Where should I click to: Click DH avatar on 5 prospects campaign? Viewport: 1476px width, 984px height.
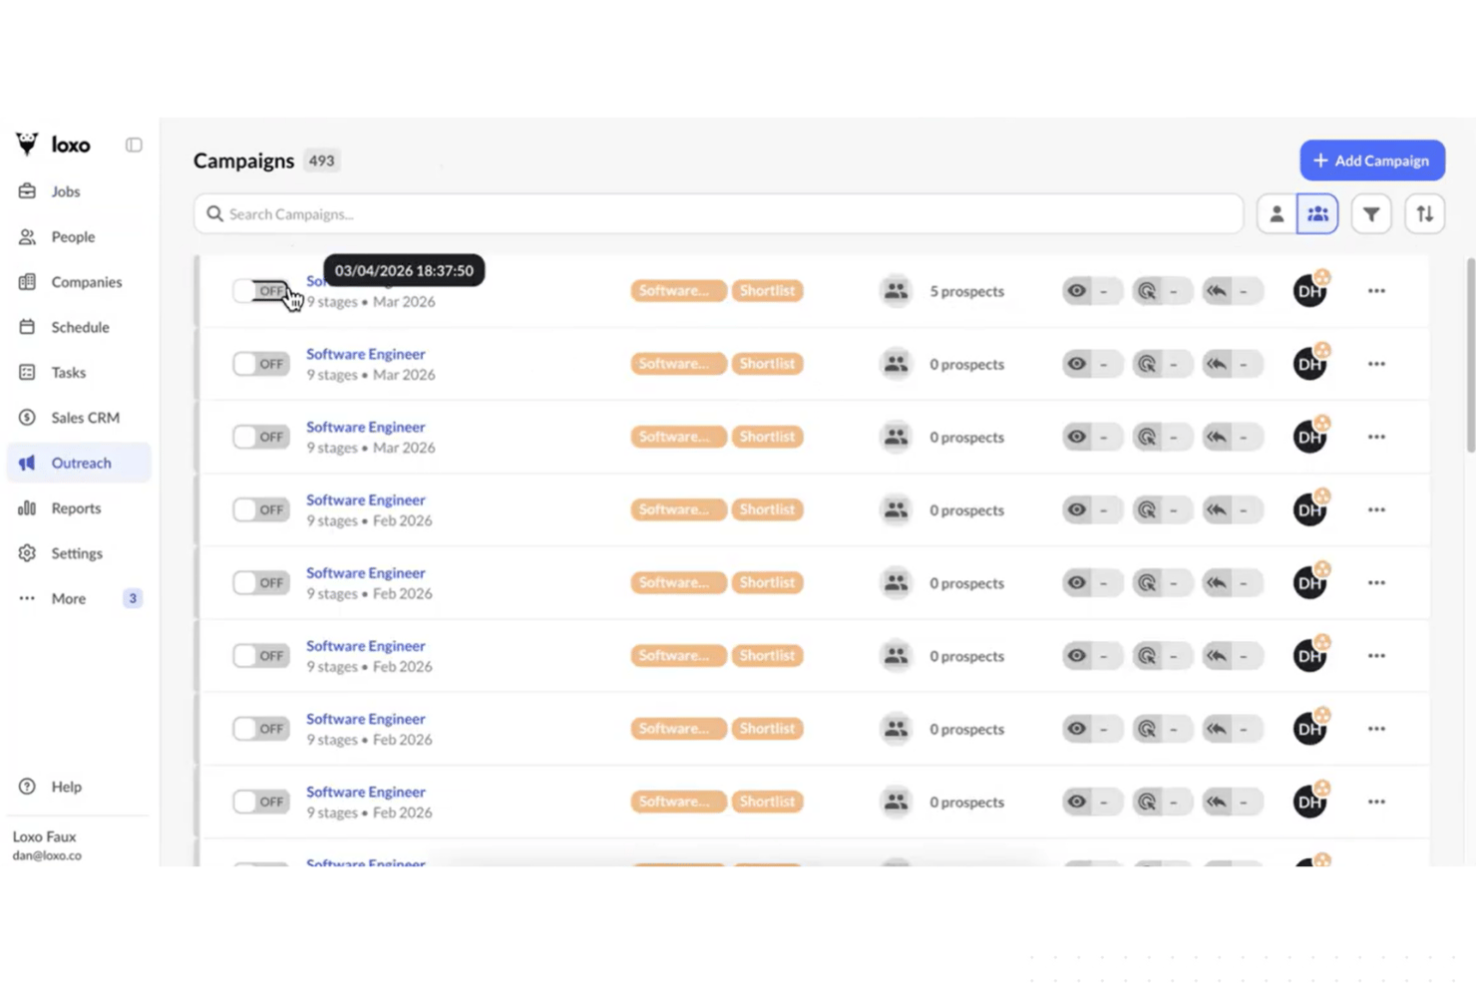tap(1310, 290)
